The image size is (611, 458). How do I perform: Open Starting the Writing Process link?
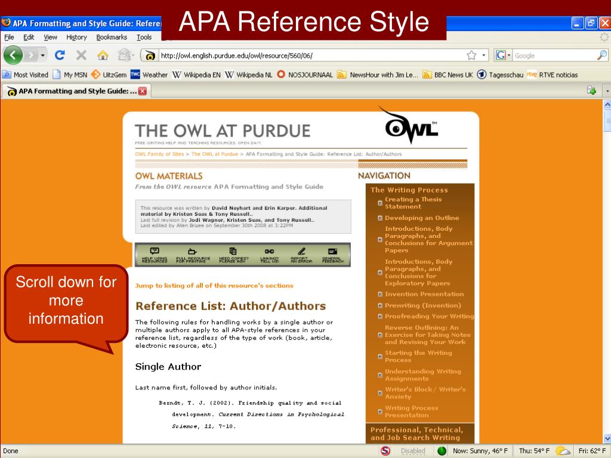[x=418, y=357]
